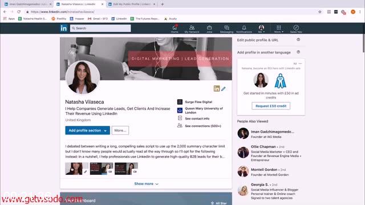
Task: Open the Me profile menu
Action: click(x=261, y=29)
